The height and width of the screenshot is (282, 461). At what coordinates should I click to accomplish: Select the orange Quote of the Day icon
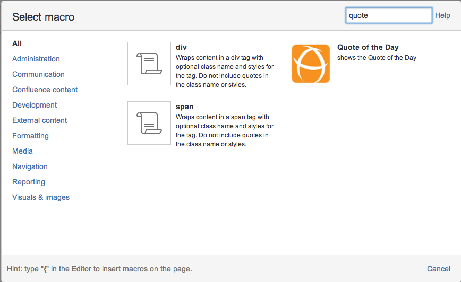point(311,64)
